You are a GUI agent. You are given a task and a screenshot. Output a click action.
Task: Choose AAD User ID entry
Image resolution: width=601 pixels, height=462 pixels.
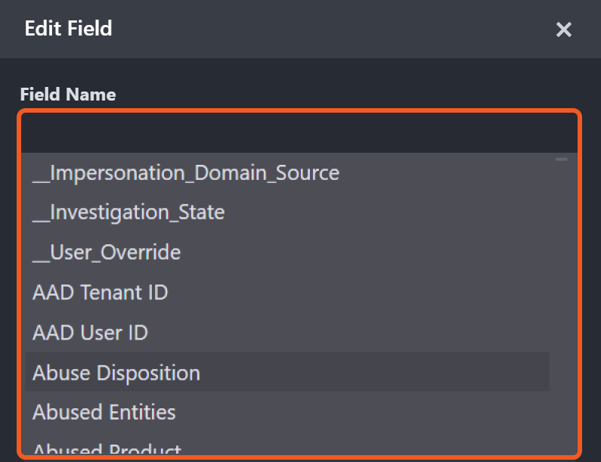tap(90, 332)
